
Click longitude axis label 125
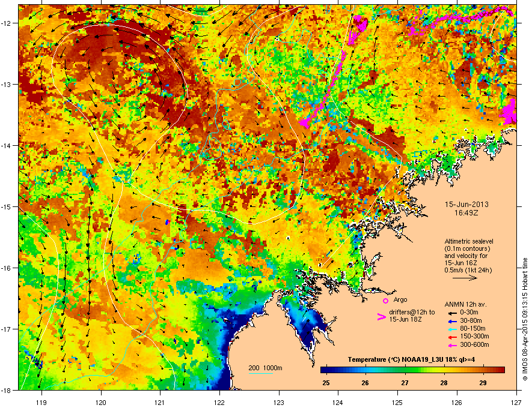click(397, 402)
